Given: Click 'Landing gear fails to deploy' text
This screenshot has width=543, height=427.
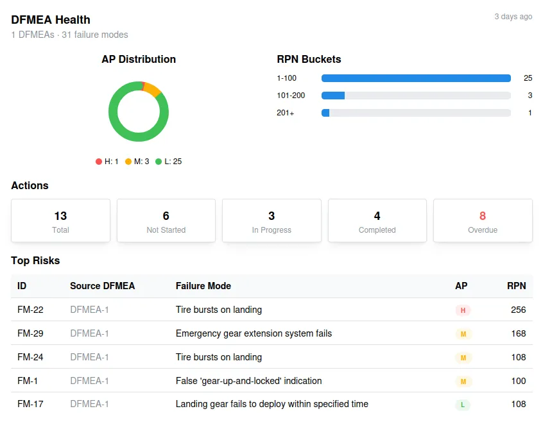Looking at the screenshot, I should coord(272,404).
